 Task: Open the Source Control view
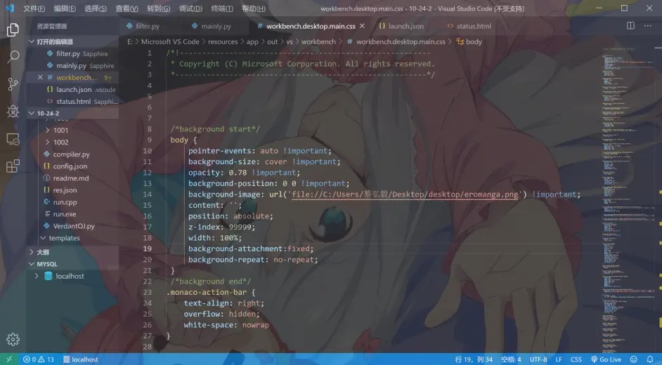coord(13,84)
